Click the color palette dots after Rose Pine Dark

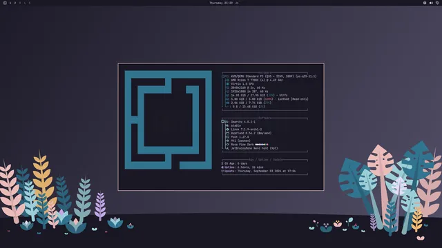(x=262, y=145)
